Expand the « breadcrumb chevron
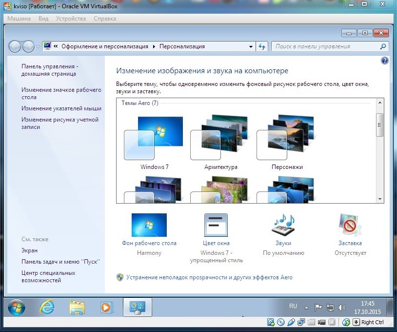397x332 pixels. point(56,46)
